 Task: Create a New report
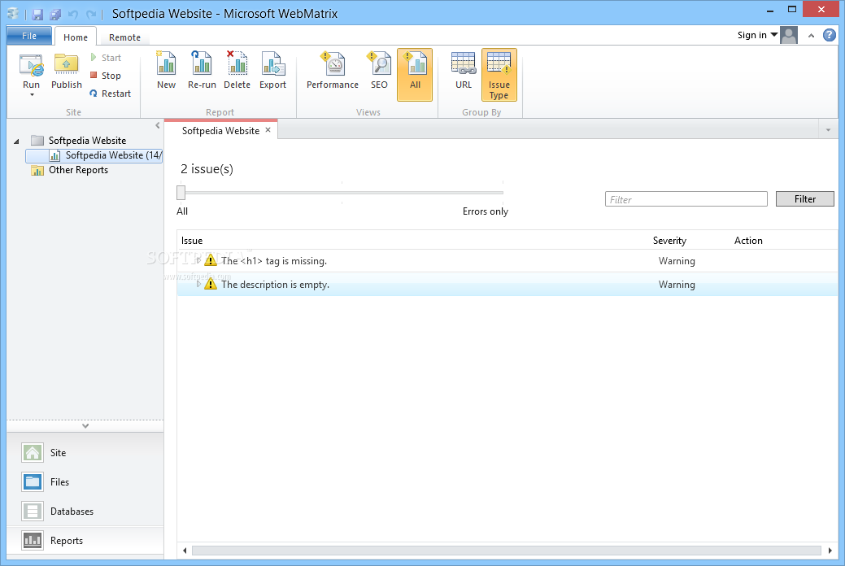(167, 70)
